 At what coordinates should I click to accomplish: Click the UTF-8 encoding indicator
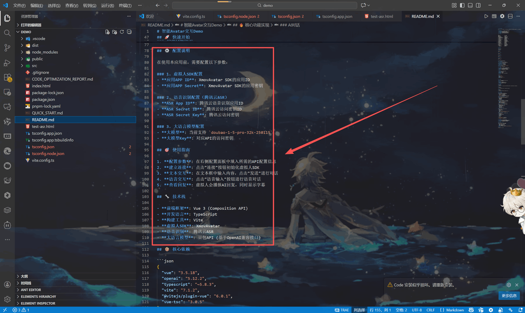tap(417, 310)
